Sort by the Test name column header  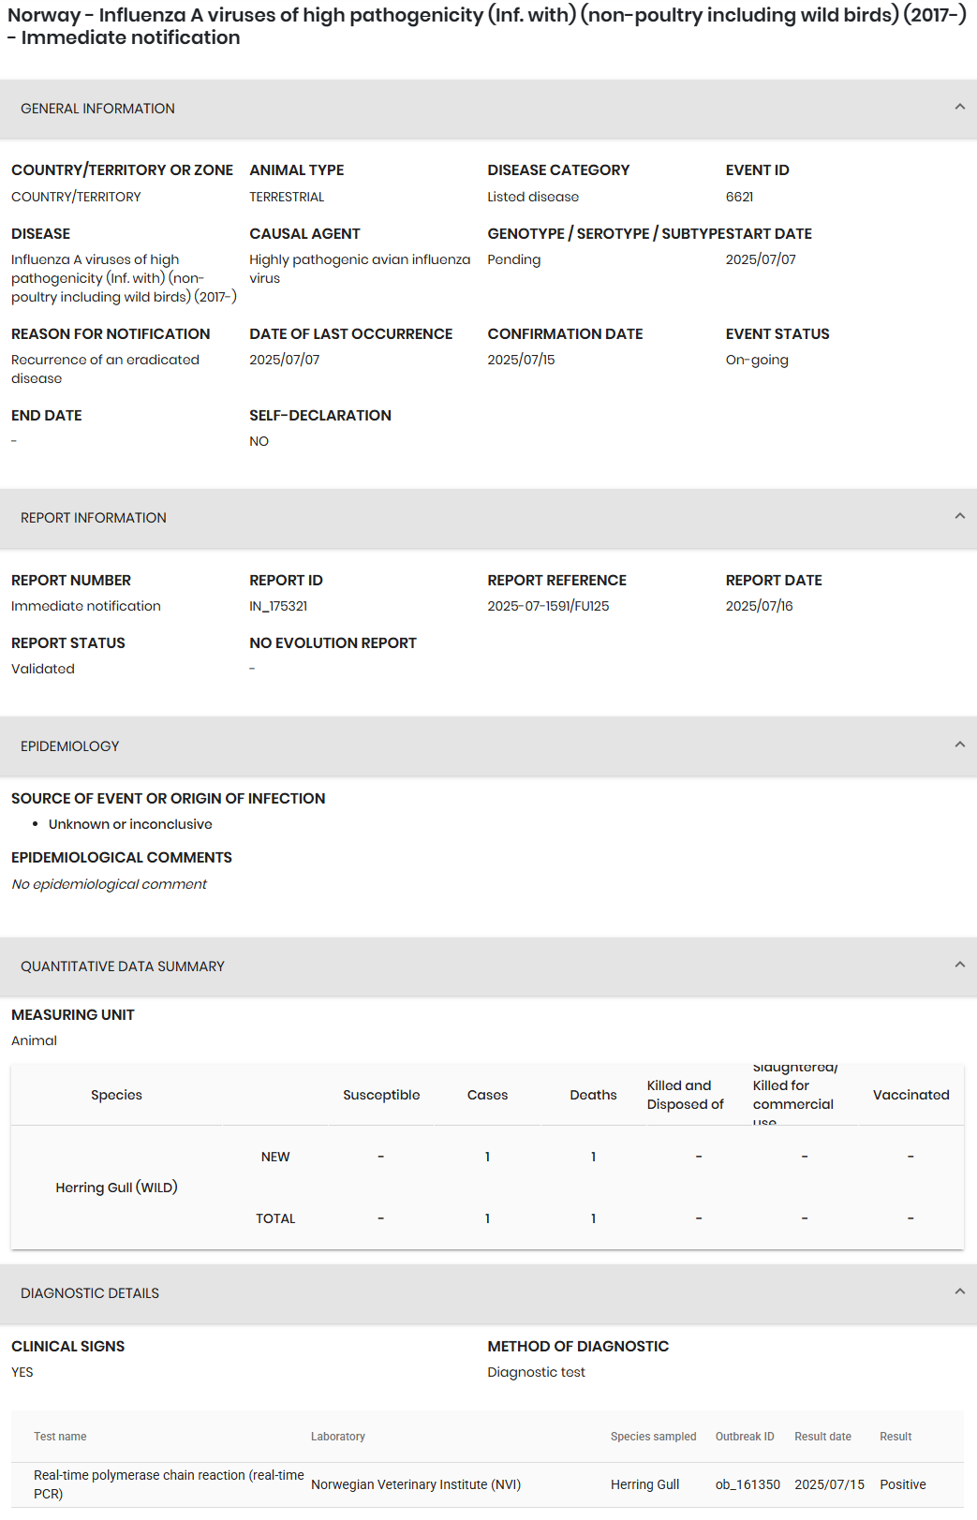tap(60, 1437)
